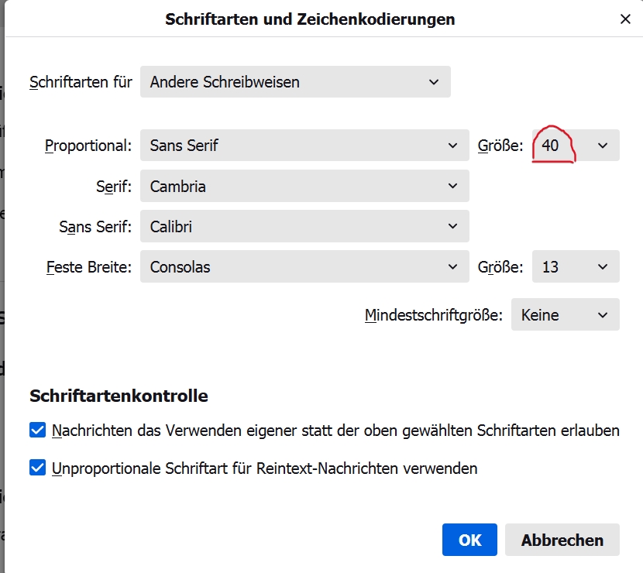Click the chevron arrow of Sans Serif proportional dropdown
This screenshot has width=643, height=573.
click(453, 146)
